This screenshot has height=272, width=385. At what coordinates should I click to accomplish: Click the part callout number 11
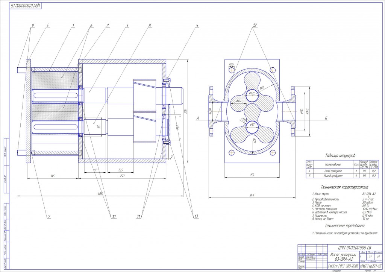tap(139, 216)
